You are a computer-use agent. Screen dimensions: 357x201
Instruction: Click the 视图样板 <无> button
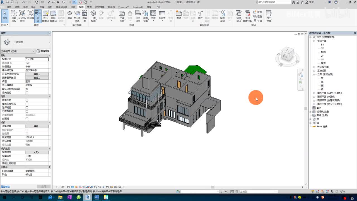[x=37, y=152]
